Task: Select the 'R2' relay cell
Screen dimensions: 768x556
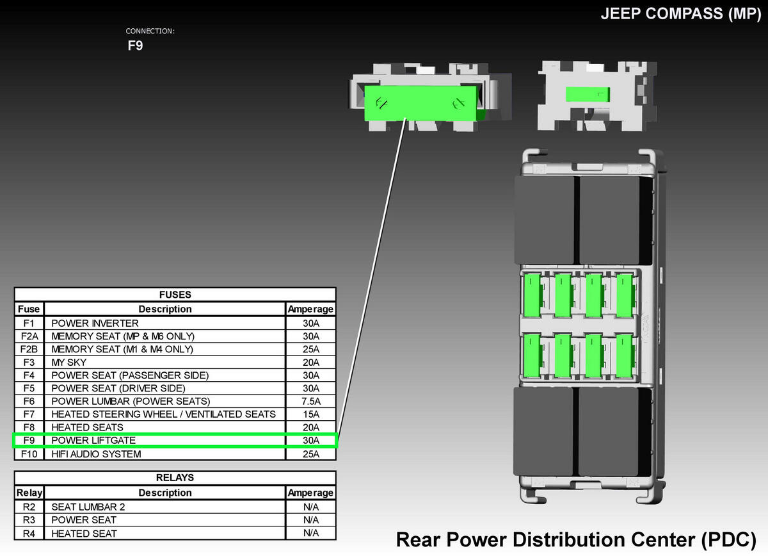Action: 29,507
